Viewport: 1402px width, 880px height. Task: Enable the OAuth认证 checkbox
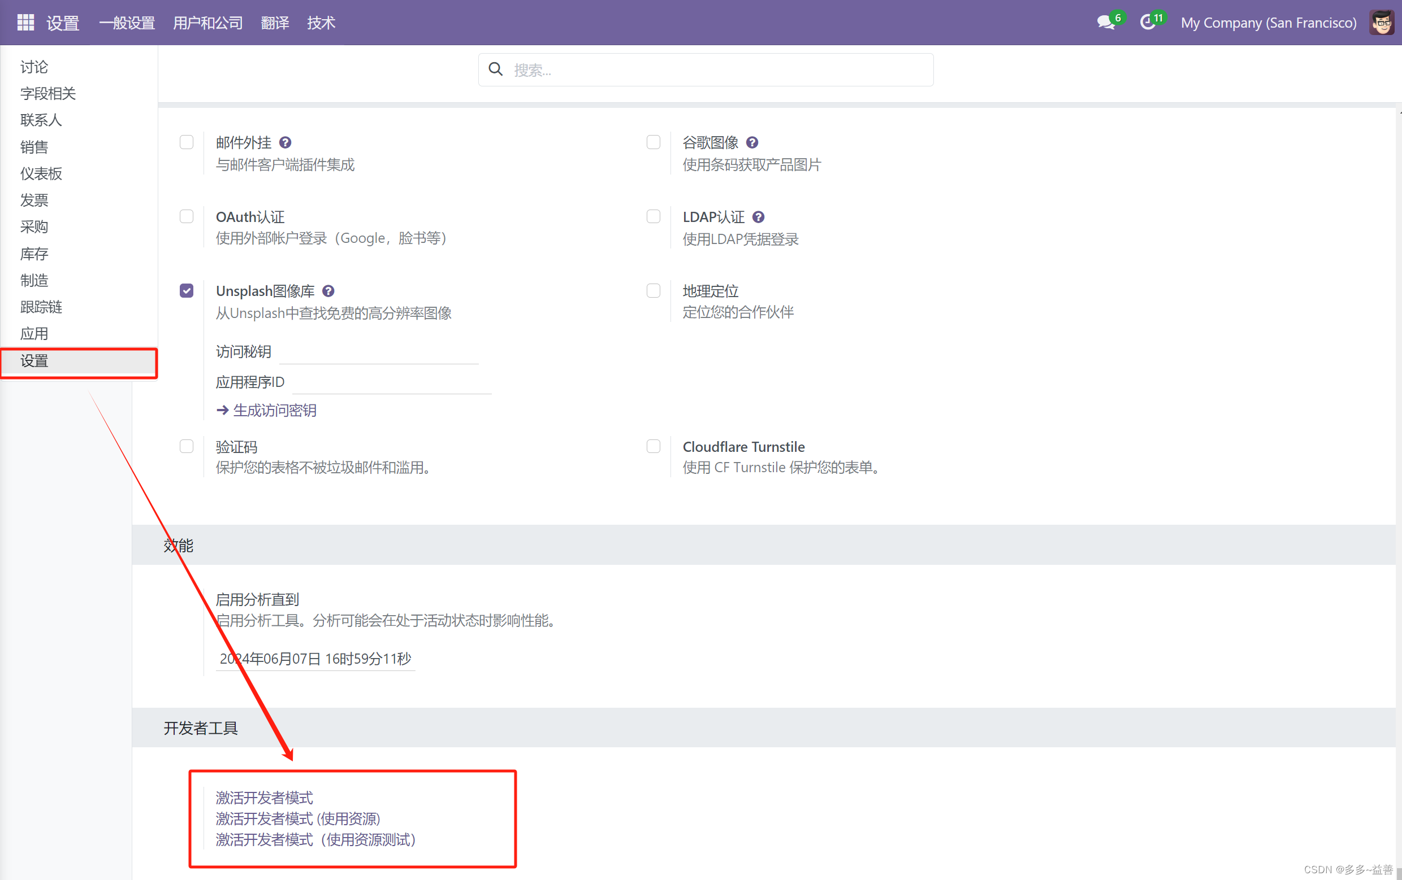click(187, 216)
